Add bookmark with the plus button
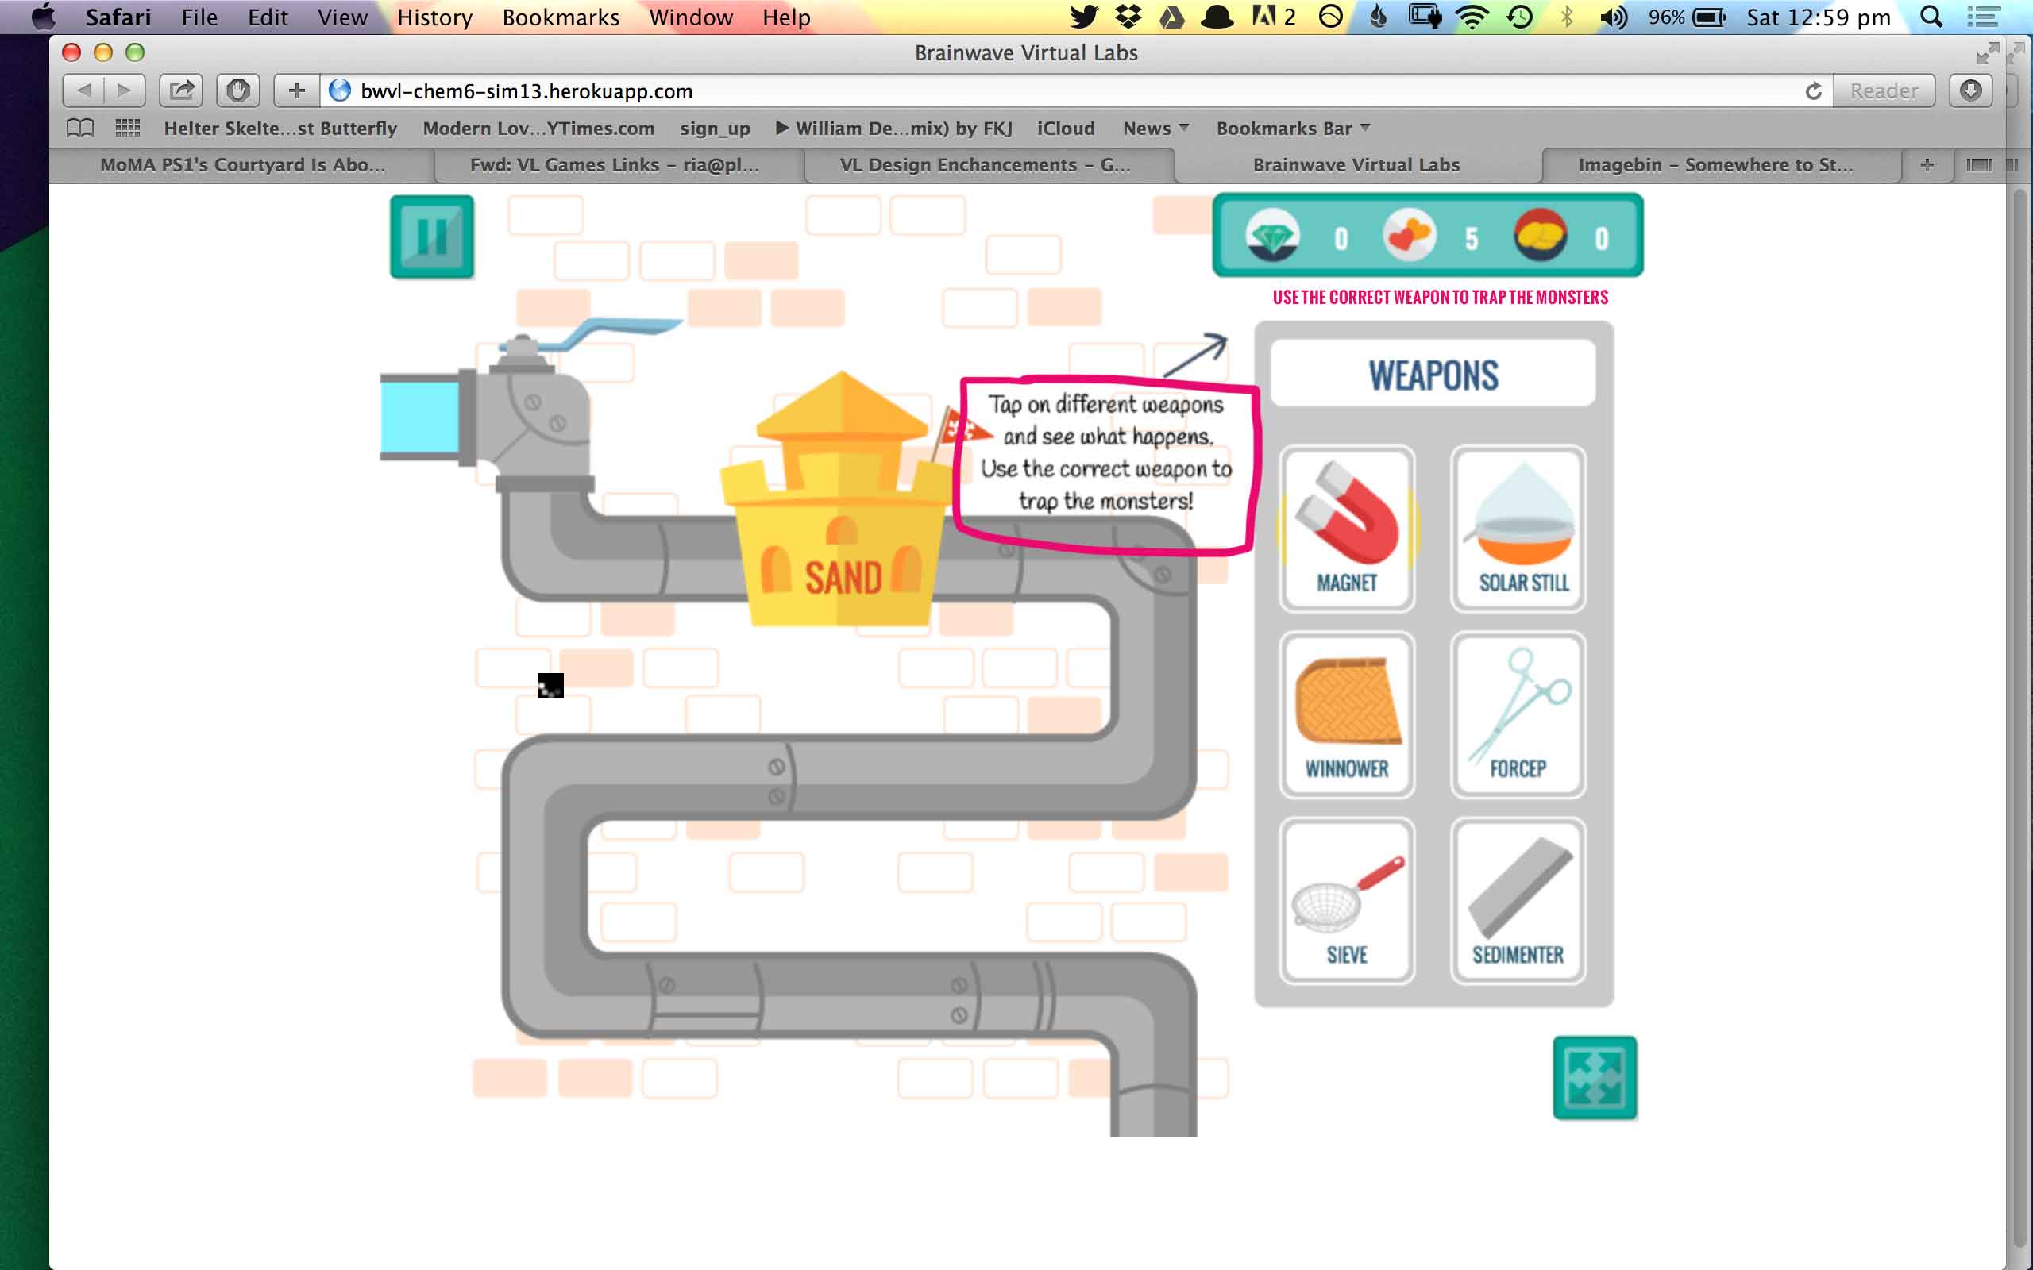The image size is (2033, 1270). [x=296, y=90]
